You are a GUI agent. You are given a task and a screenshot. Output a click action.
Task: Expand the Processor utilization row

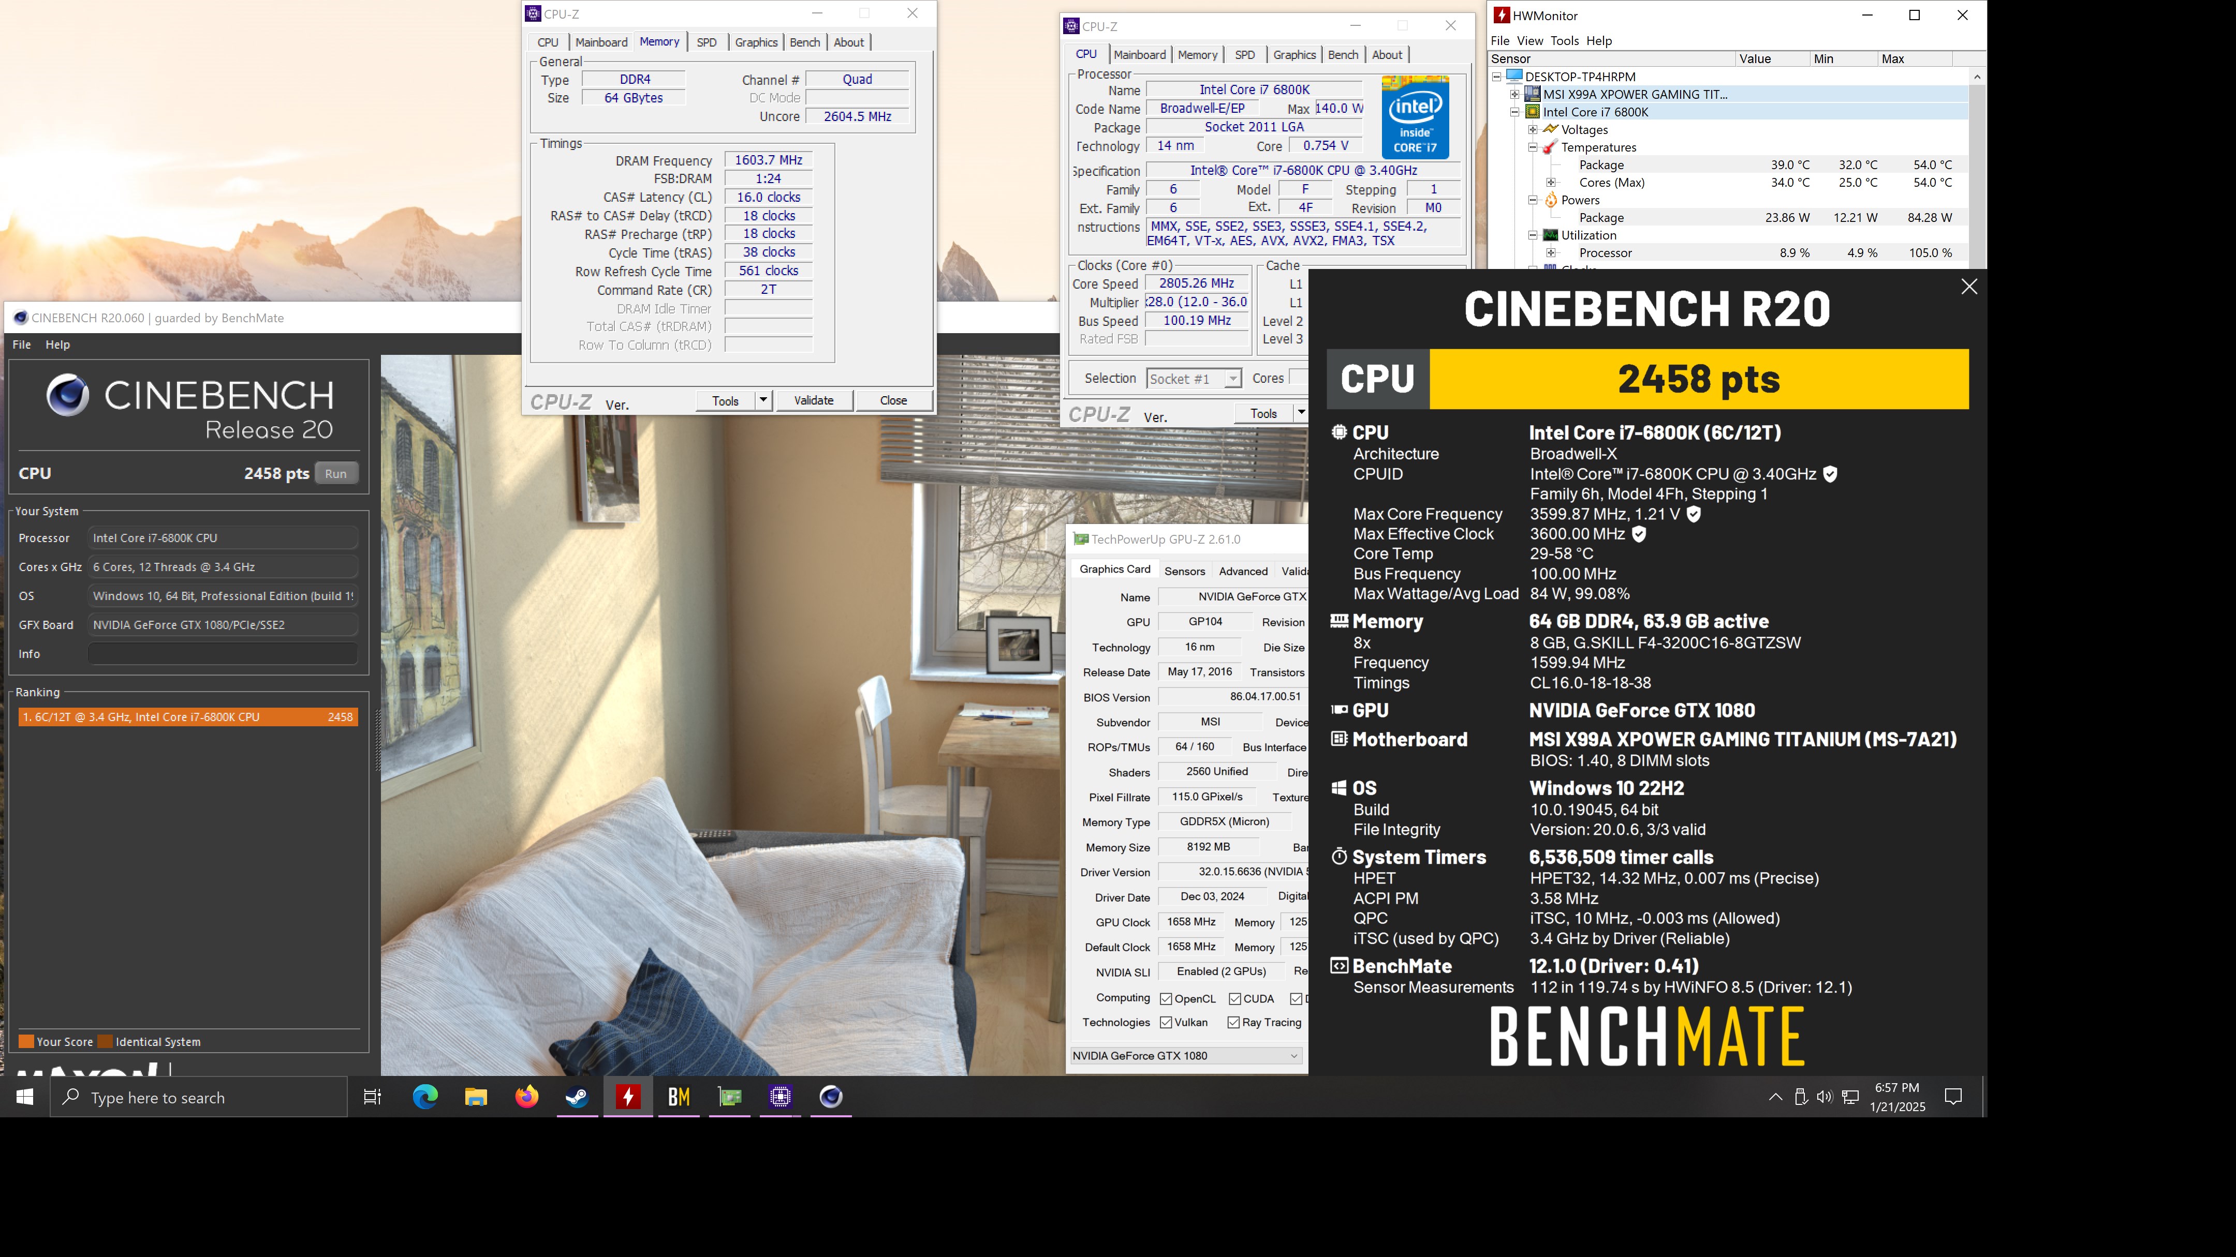[x=1551, y=252]
